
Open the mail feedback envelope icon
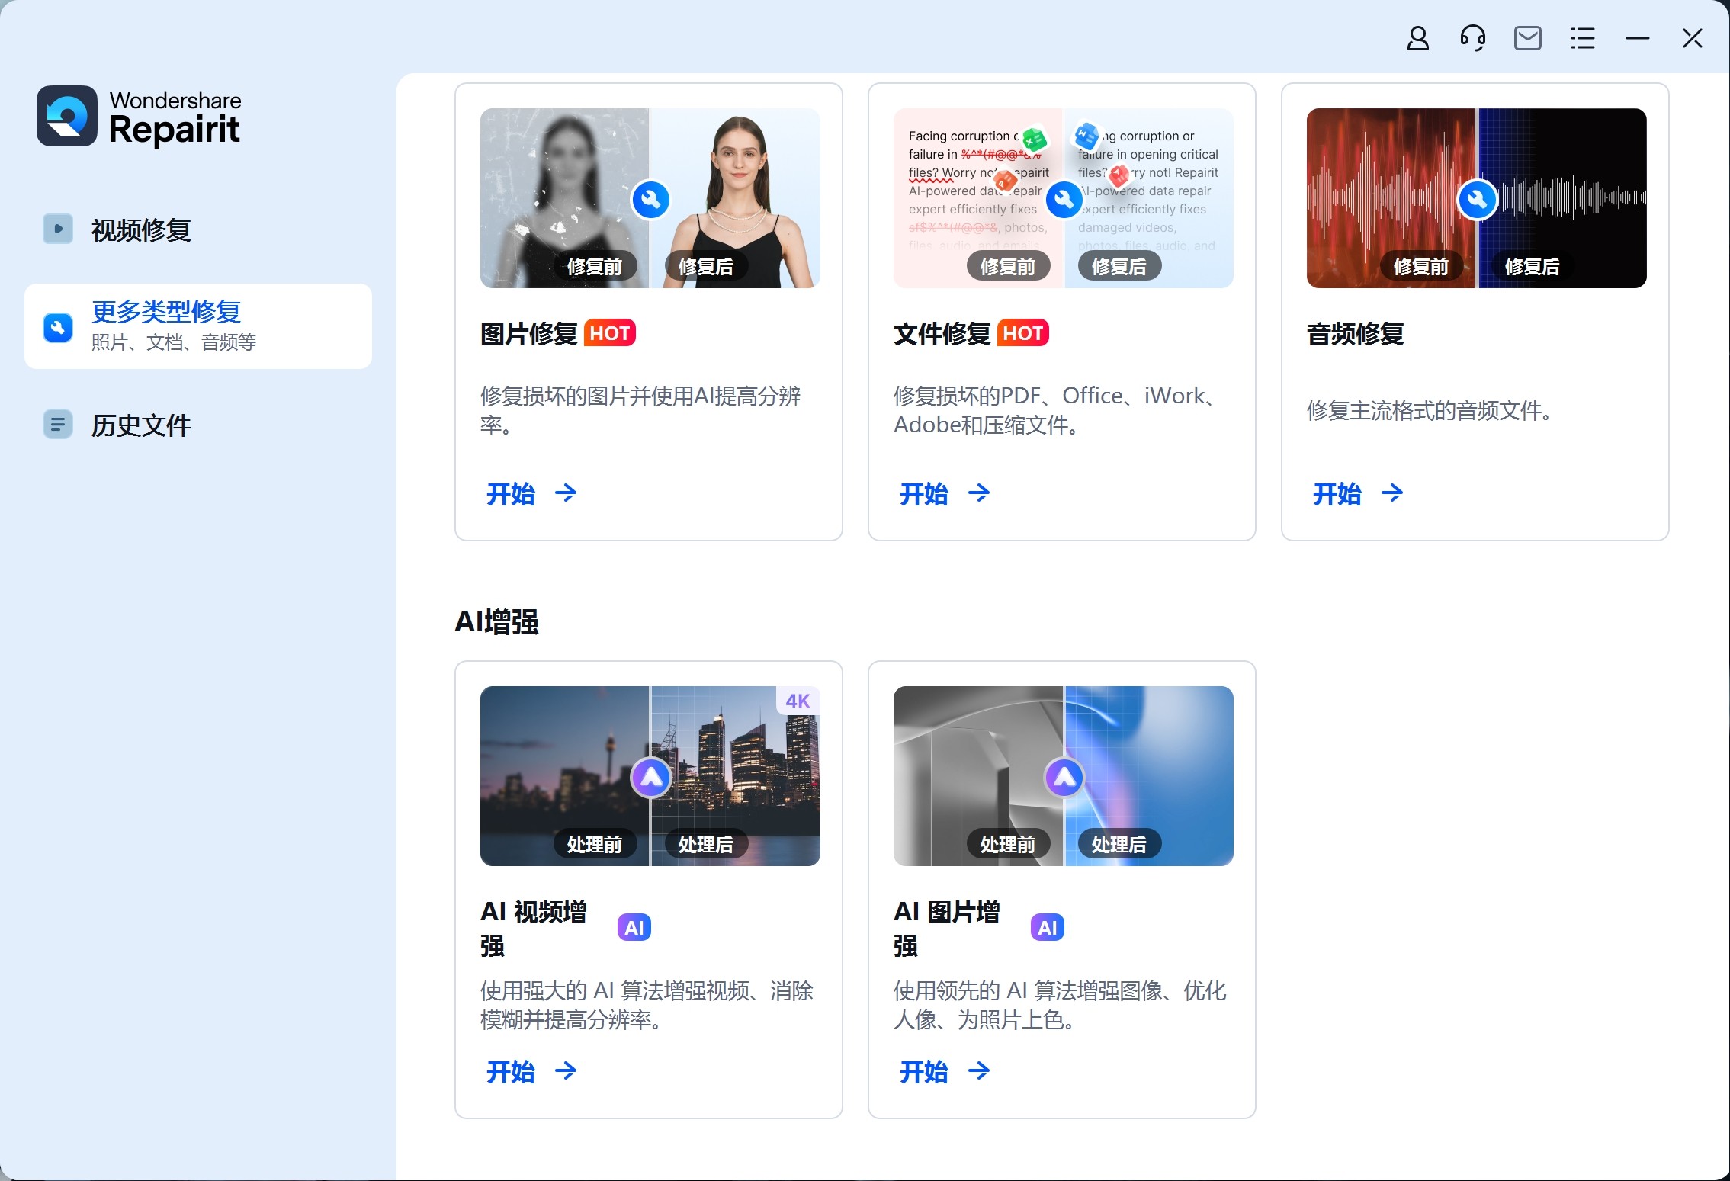[x=1527, y=38]
